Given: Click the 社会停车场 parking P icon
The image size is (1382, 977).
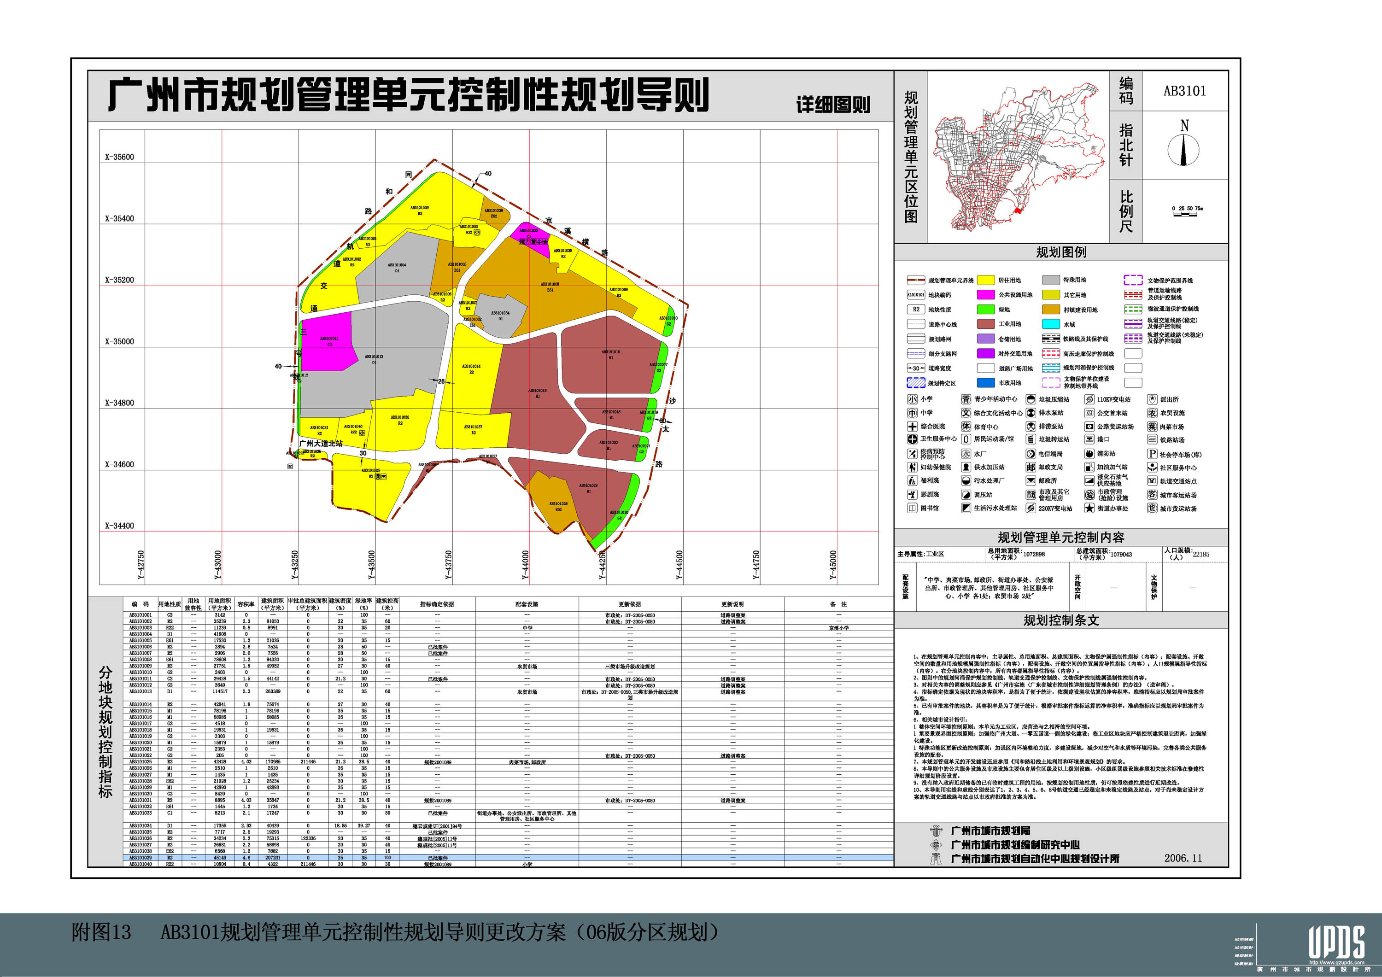Looking at the screenshot, I should (1152, 455).
